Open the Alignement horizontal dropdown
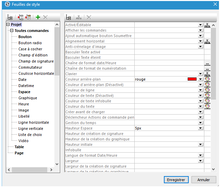The width and height of the screenshot is (220, 189). coord(201,41)
